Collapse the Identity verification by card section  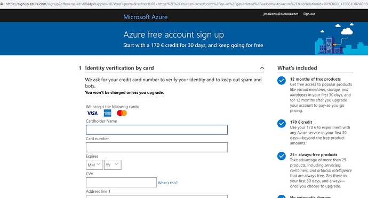click(262, 68)
